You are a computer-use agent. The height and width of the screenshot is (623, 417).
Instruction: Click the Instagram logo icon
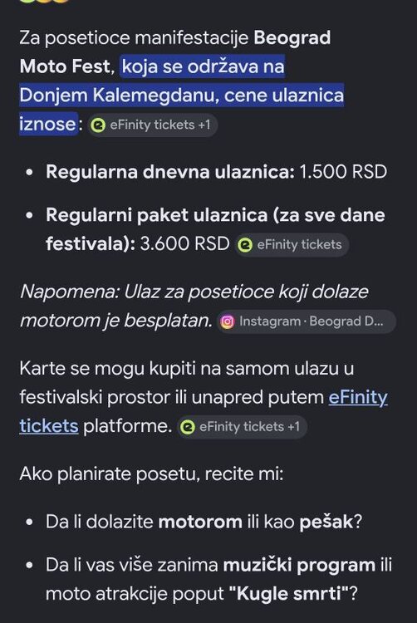(x=227, y=321)
